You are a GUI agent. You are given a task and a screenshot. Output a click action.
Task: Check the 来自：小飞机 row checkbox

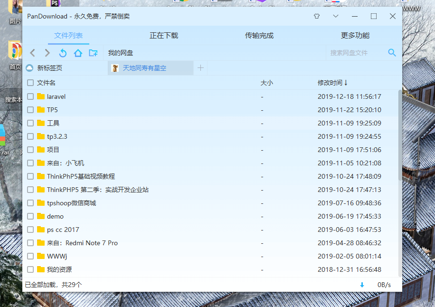tap(30, 163)
